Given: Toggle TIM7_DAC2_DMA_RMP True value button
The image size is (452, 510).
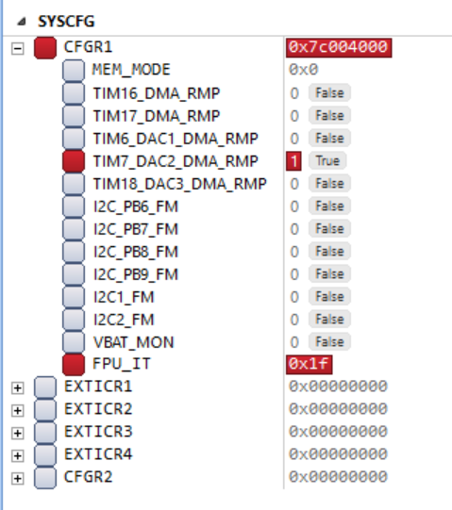Looking at the screenshot, I should (x=327, y=160).
